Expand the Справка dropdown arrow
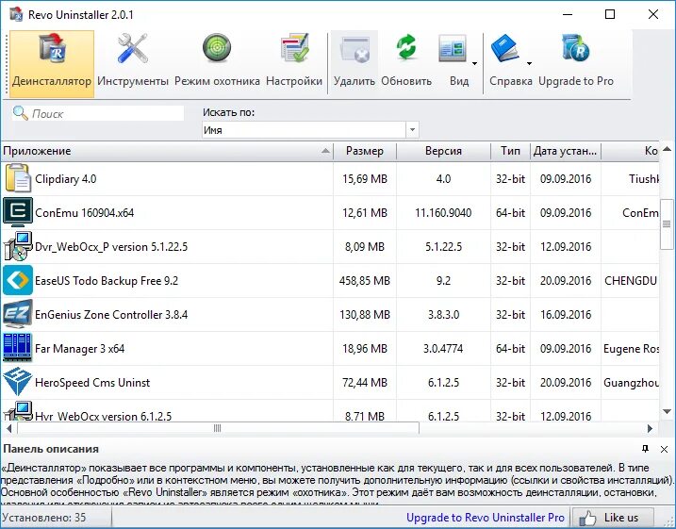This screenshot has width=676, height=529. click(529, 64)
